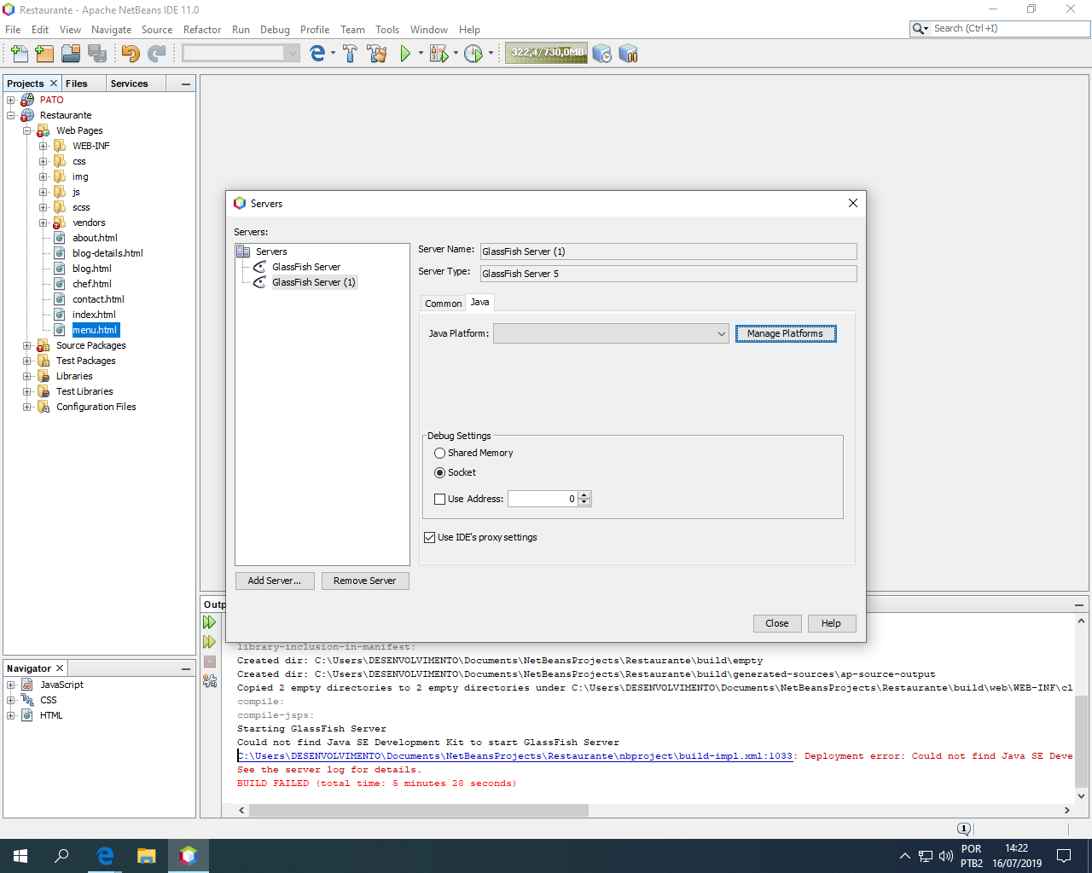Click the Pause I/O Checks toolbar icon
This screenshot has width=1092, height=873.
(x=629, y=54)
